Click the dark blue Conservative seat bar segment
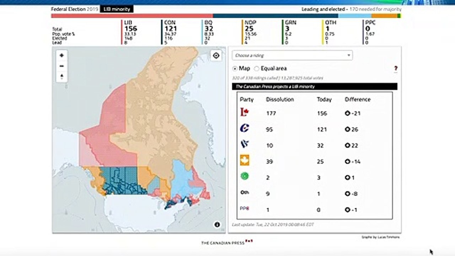Image resolution: width=455 pixels, height=256 pixels. coord(275,16)
